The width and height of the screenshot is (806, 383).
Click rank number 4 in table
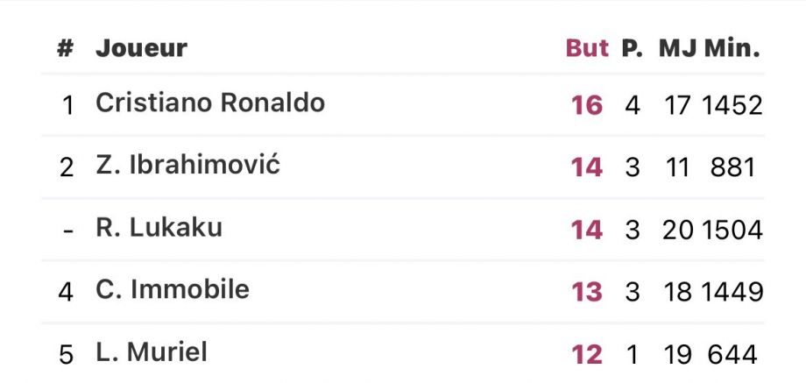(66, 292)
